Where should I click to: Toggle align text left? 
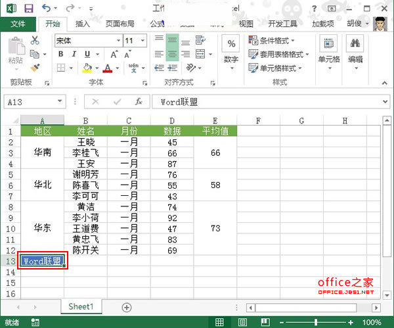[159, 54]
